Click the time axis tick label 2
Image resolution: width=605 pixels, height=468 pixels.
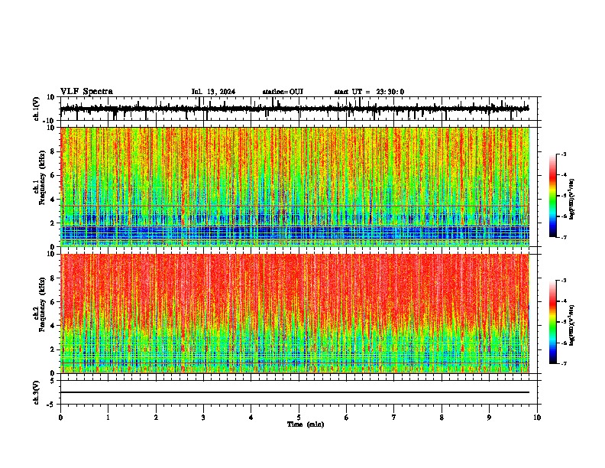click(156, 418)
